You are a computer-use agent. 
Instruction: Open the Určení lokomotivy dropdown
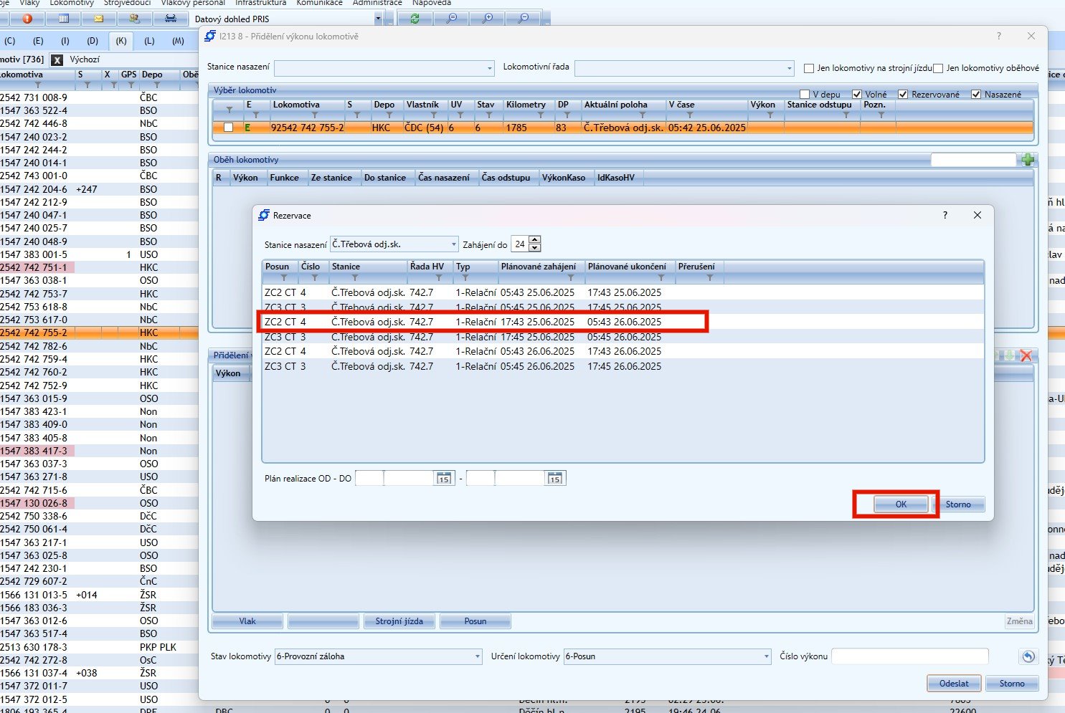coord(766,656)
